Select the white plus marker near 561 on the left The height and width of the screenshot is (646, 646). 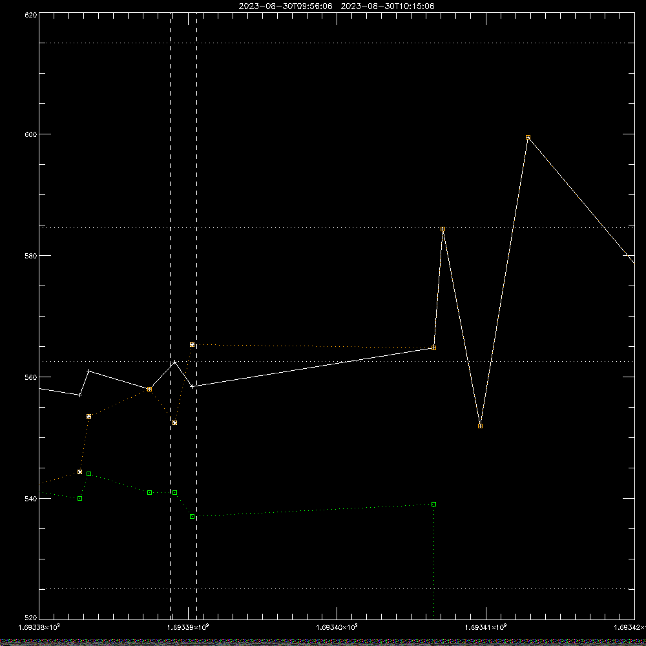click(x=89, y=371)
